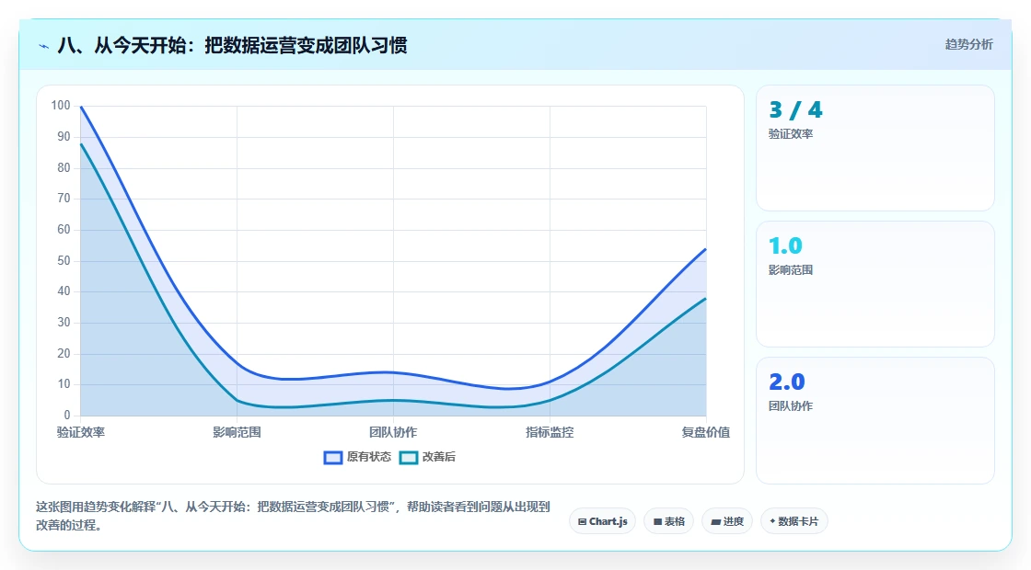Click the 趋势分析 label in header

pos(968,45)
